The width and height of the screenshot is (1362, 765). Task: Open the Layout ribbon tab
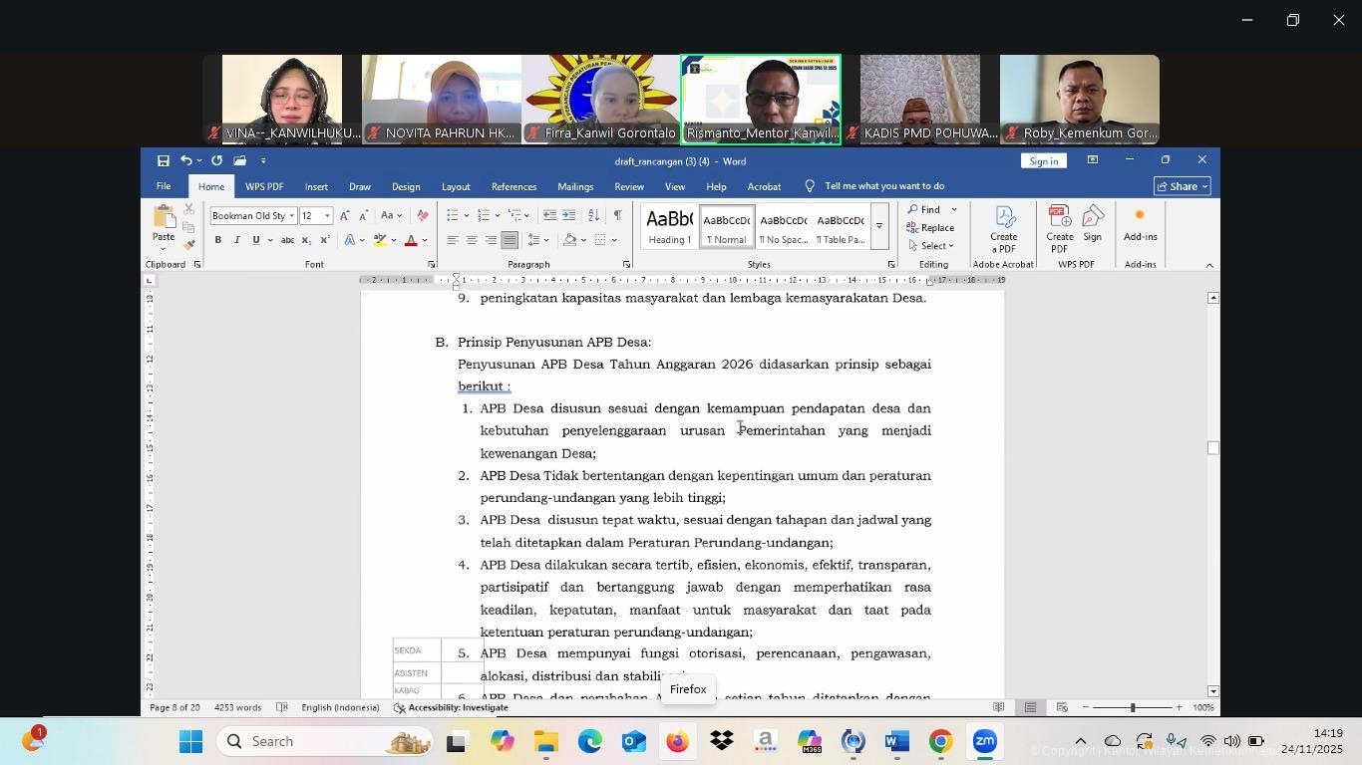456,187
